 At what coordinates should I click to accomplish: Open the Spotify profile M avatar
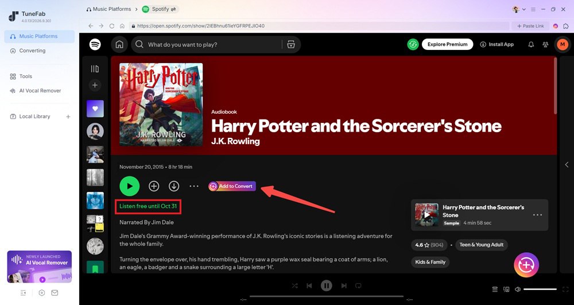pos(563,44)
